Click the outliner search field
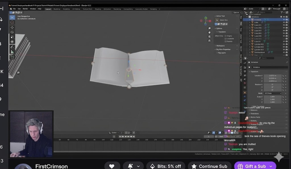Image resolution: width=291 pixels, height=169 pixels. [265, 12]
